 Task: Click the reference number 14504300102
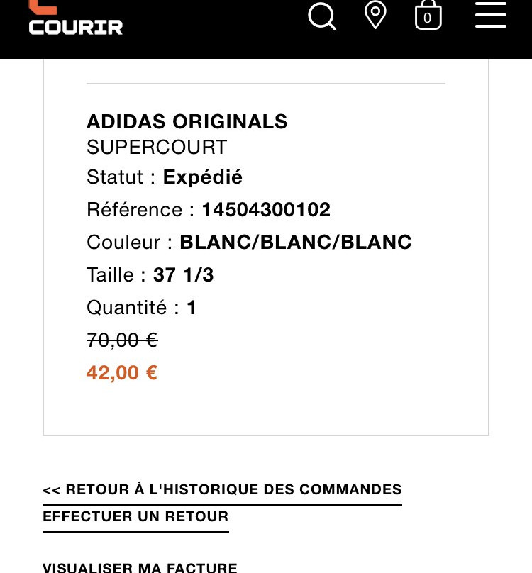pyautogui.click(x=266, y=210)
